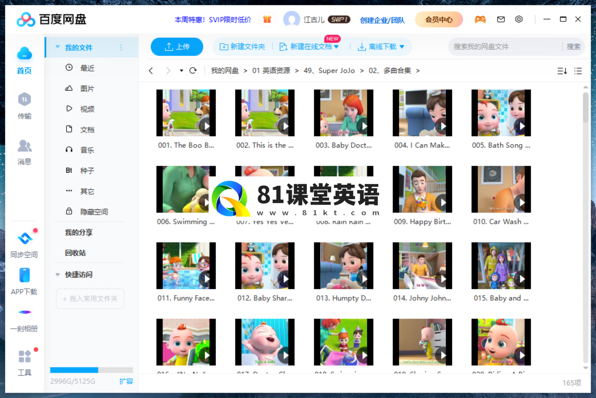
Task: Go to 49、Super JoJo breadcrumb
Action: pyautogui.click(x=329, y=71)
